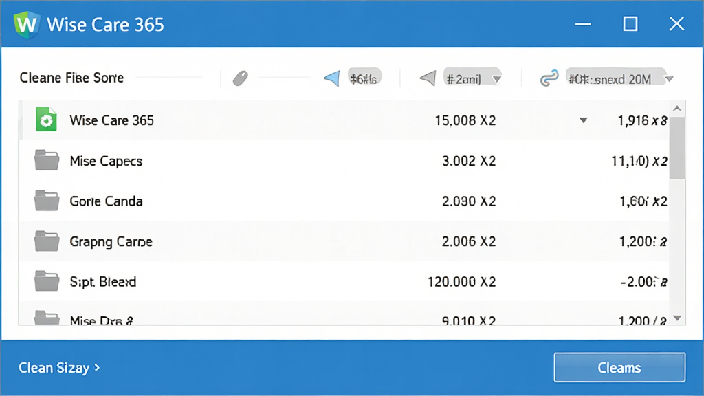Click the value 11,10) x2
This screenshot has height=396, width=704.
639,161
